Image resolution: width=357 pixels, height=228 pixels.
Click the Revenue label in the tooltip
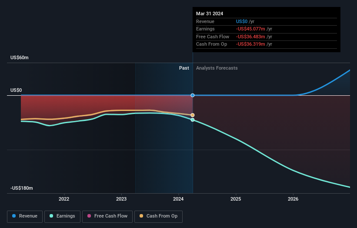[205, 21]
